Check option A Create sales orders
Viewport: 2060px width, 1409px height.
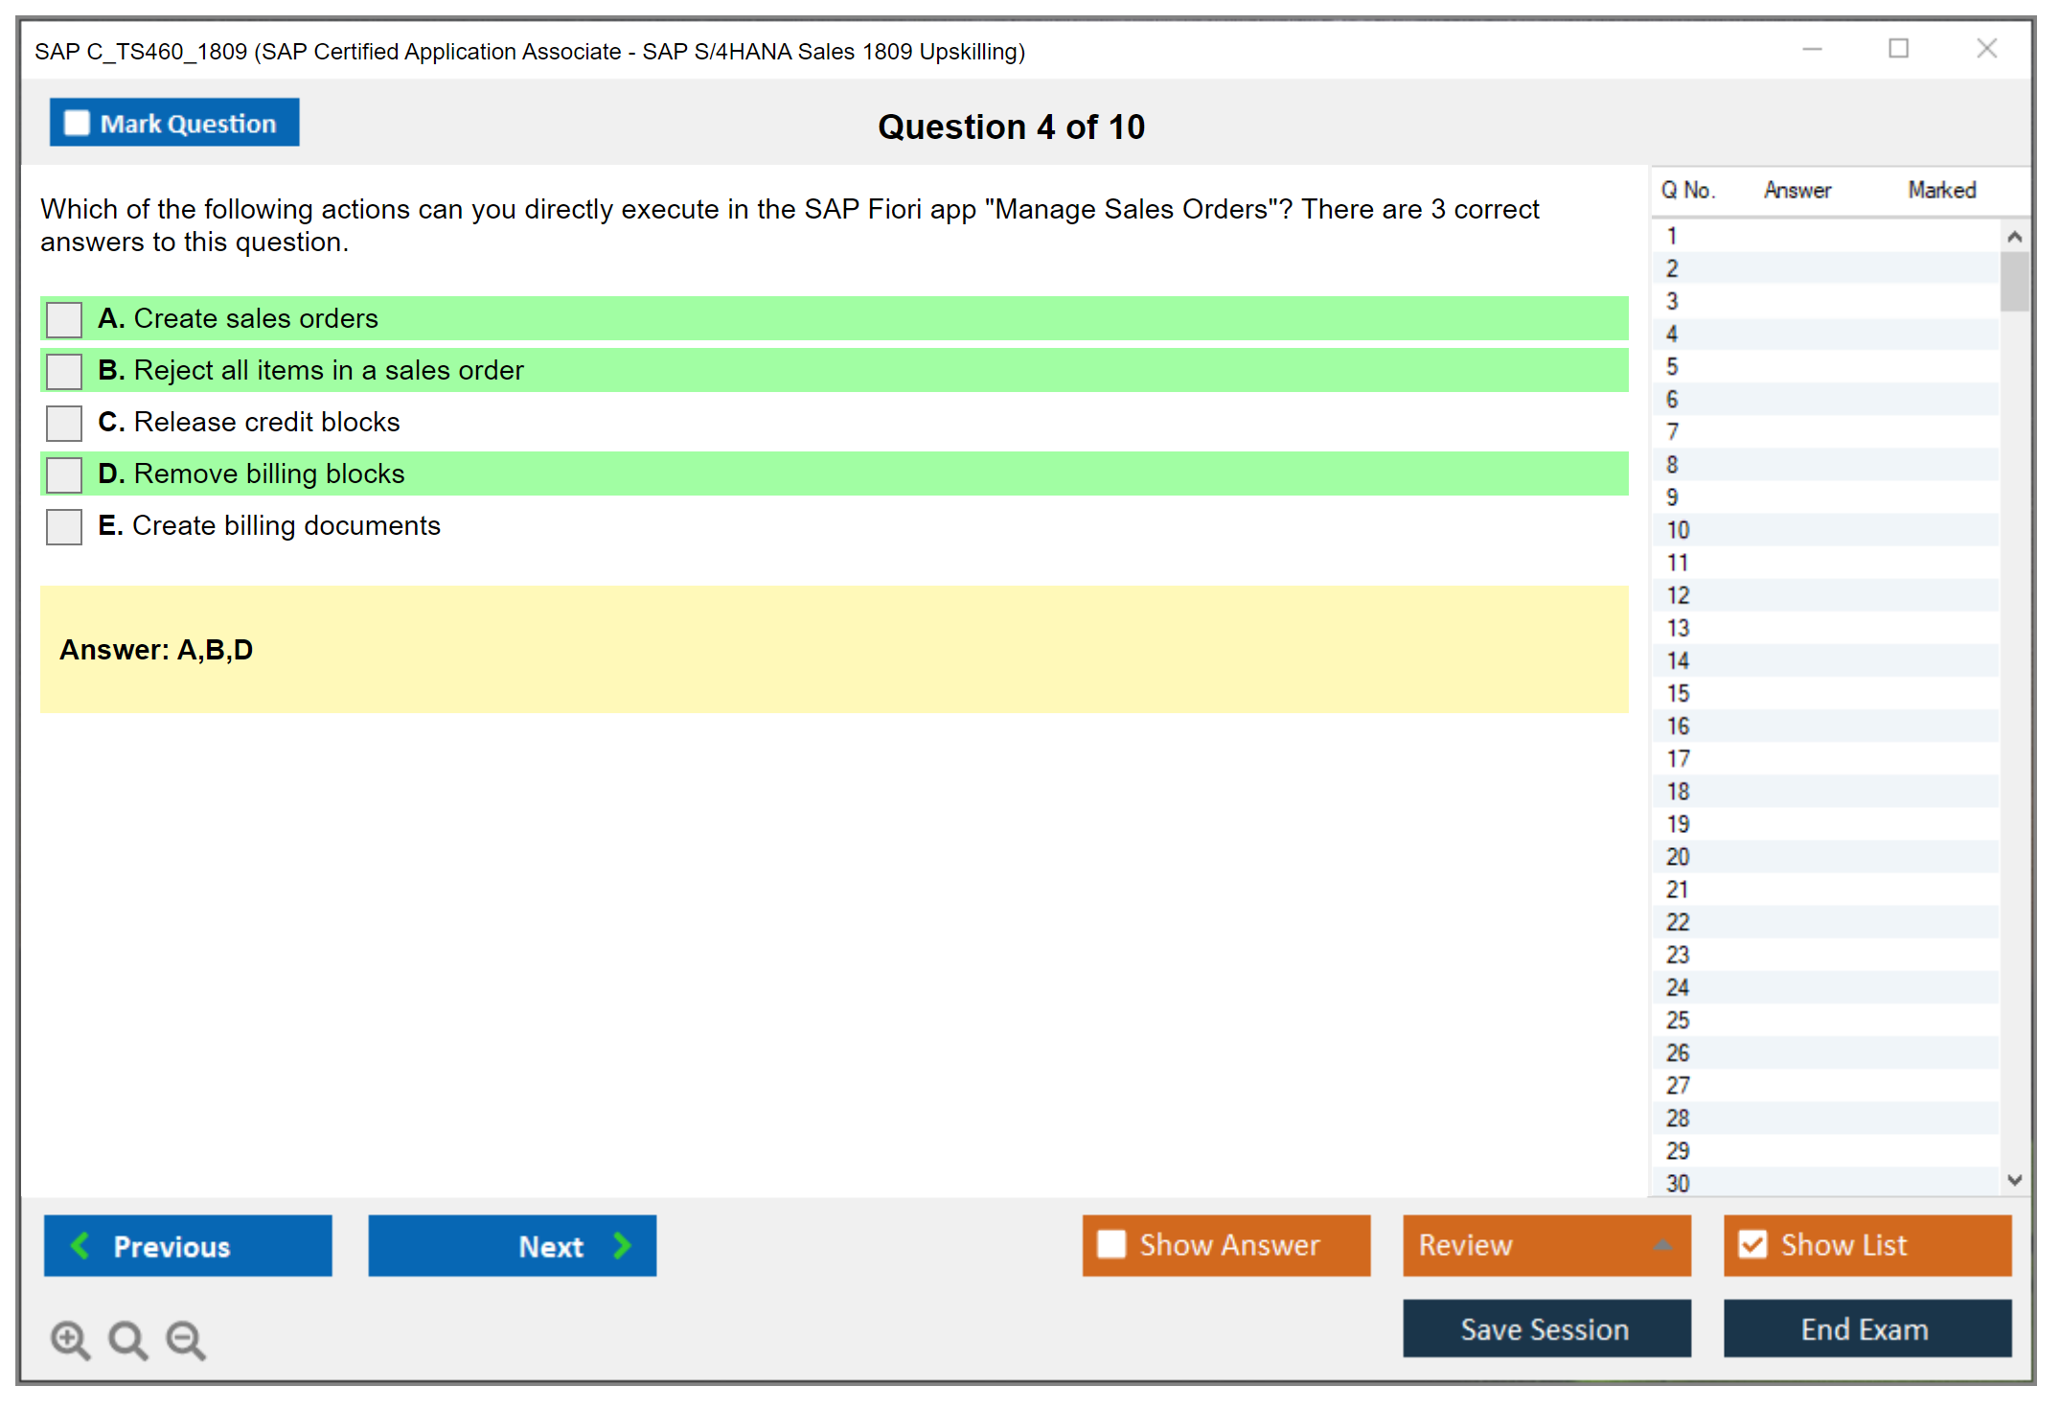pos(64,319)
